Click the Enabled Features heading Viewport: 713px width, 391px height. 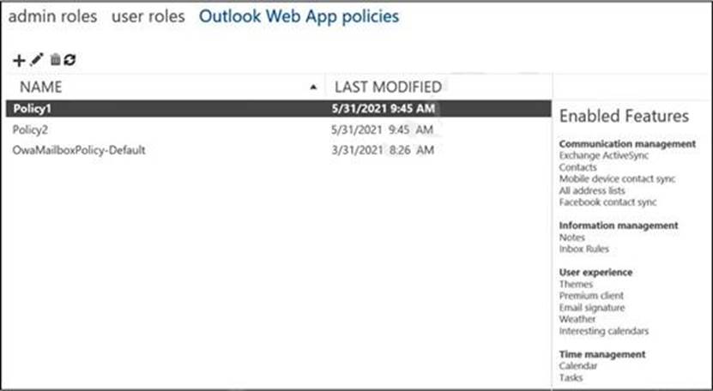624,116
